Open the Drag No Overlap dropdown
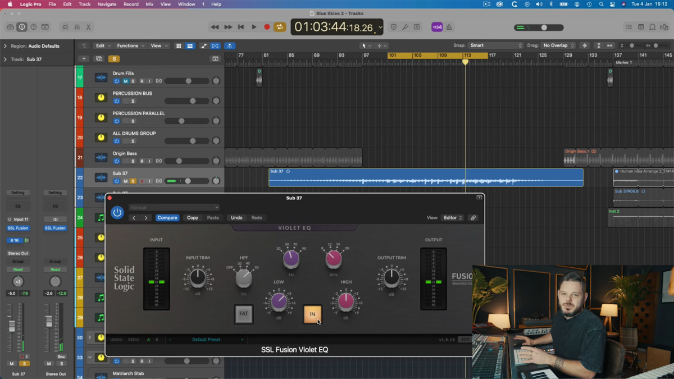This screenshot has width=674, height=379. (558, 45)
